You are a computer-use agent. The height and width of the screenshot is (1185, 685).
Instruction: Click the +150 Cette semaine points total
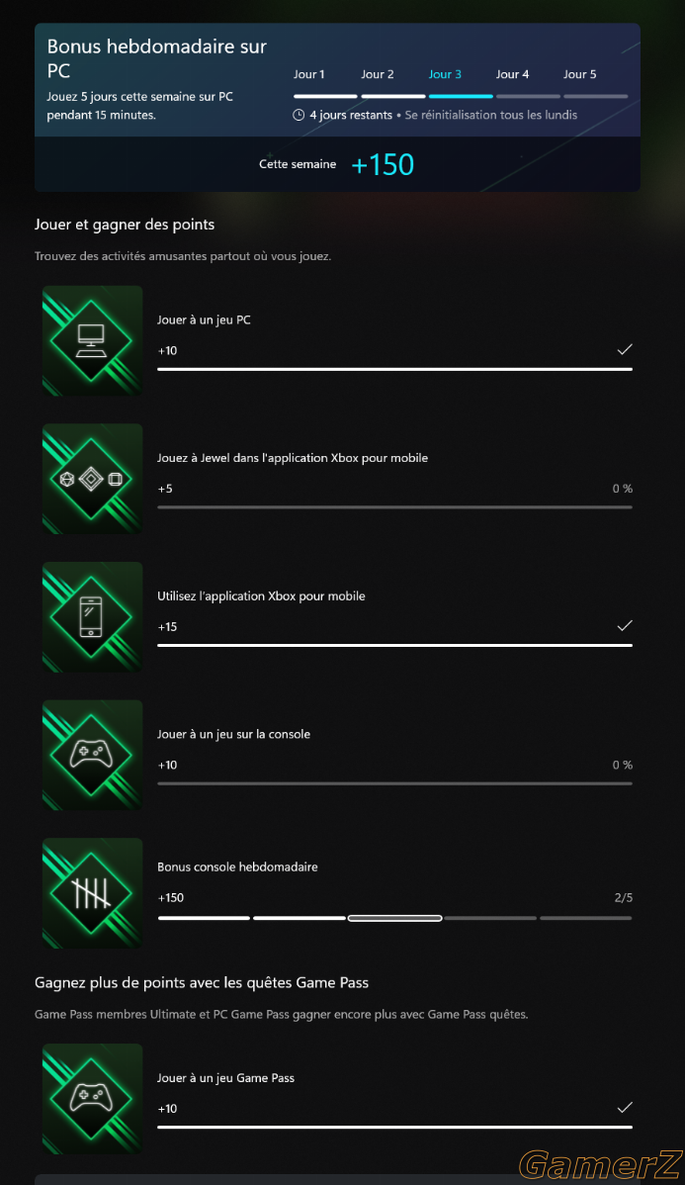[x=383, y=165]
